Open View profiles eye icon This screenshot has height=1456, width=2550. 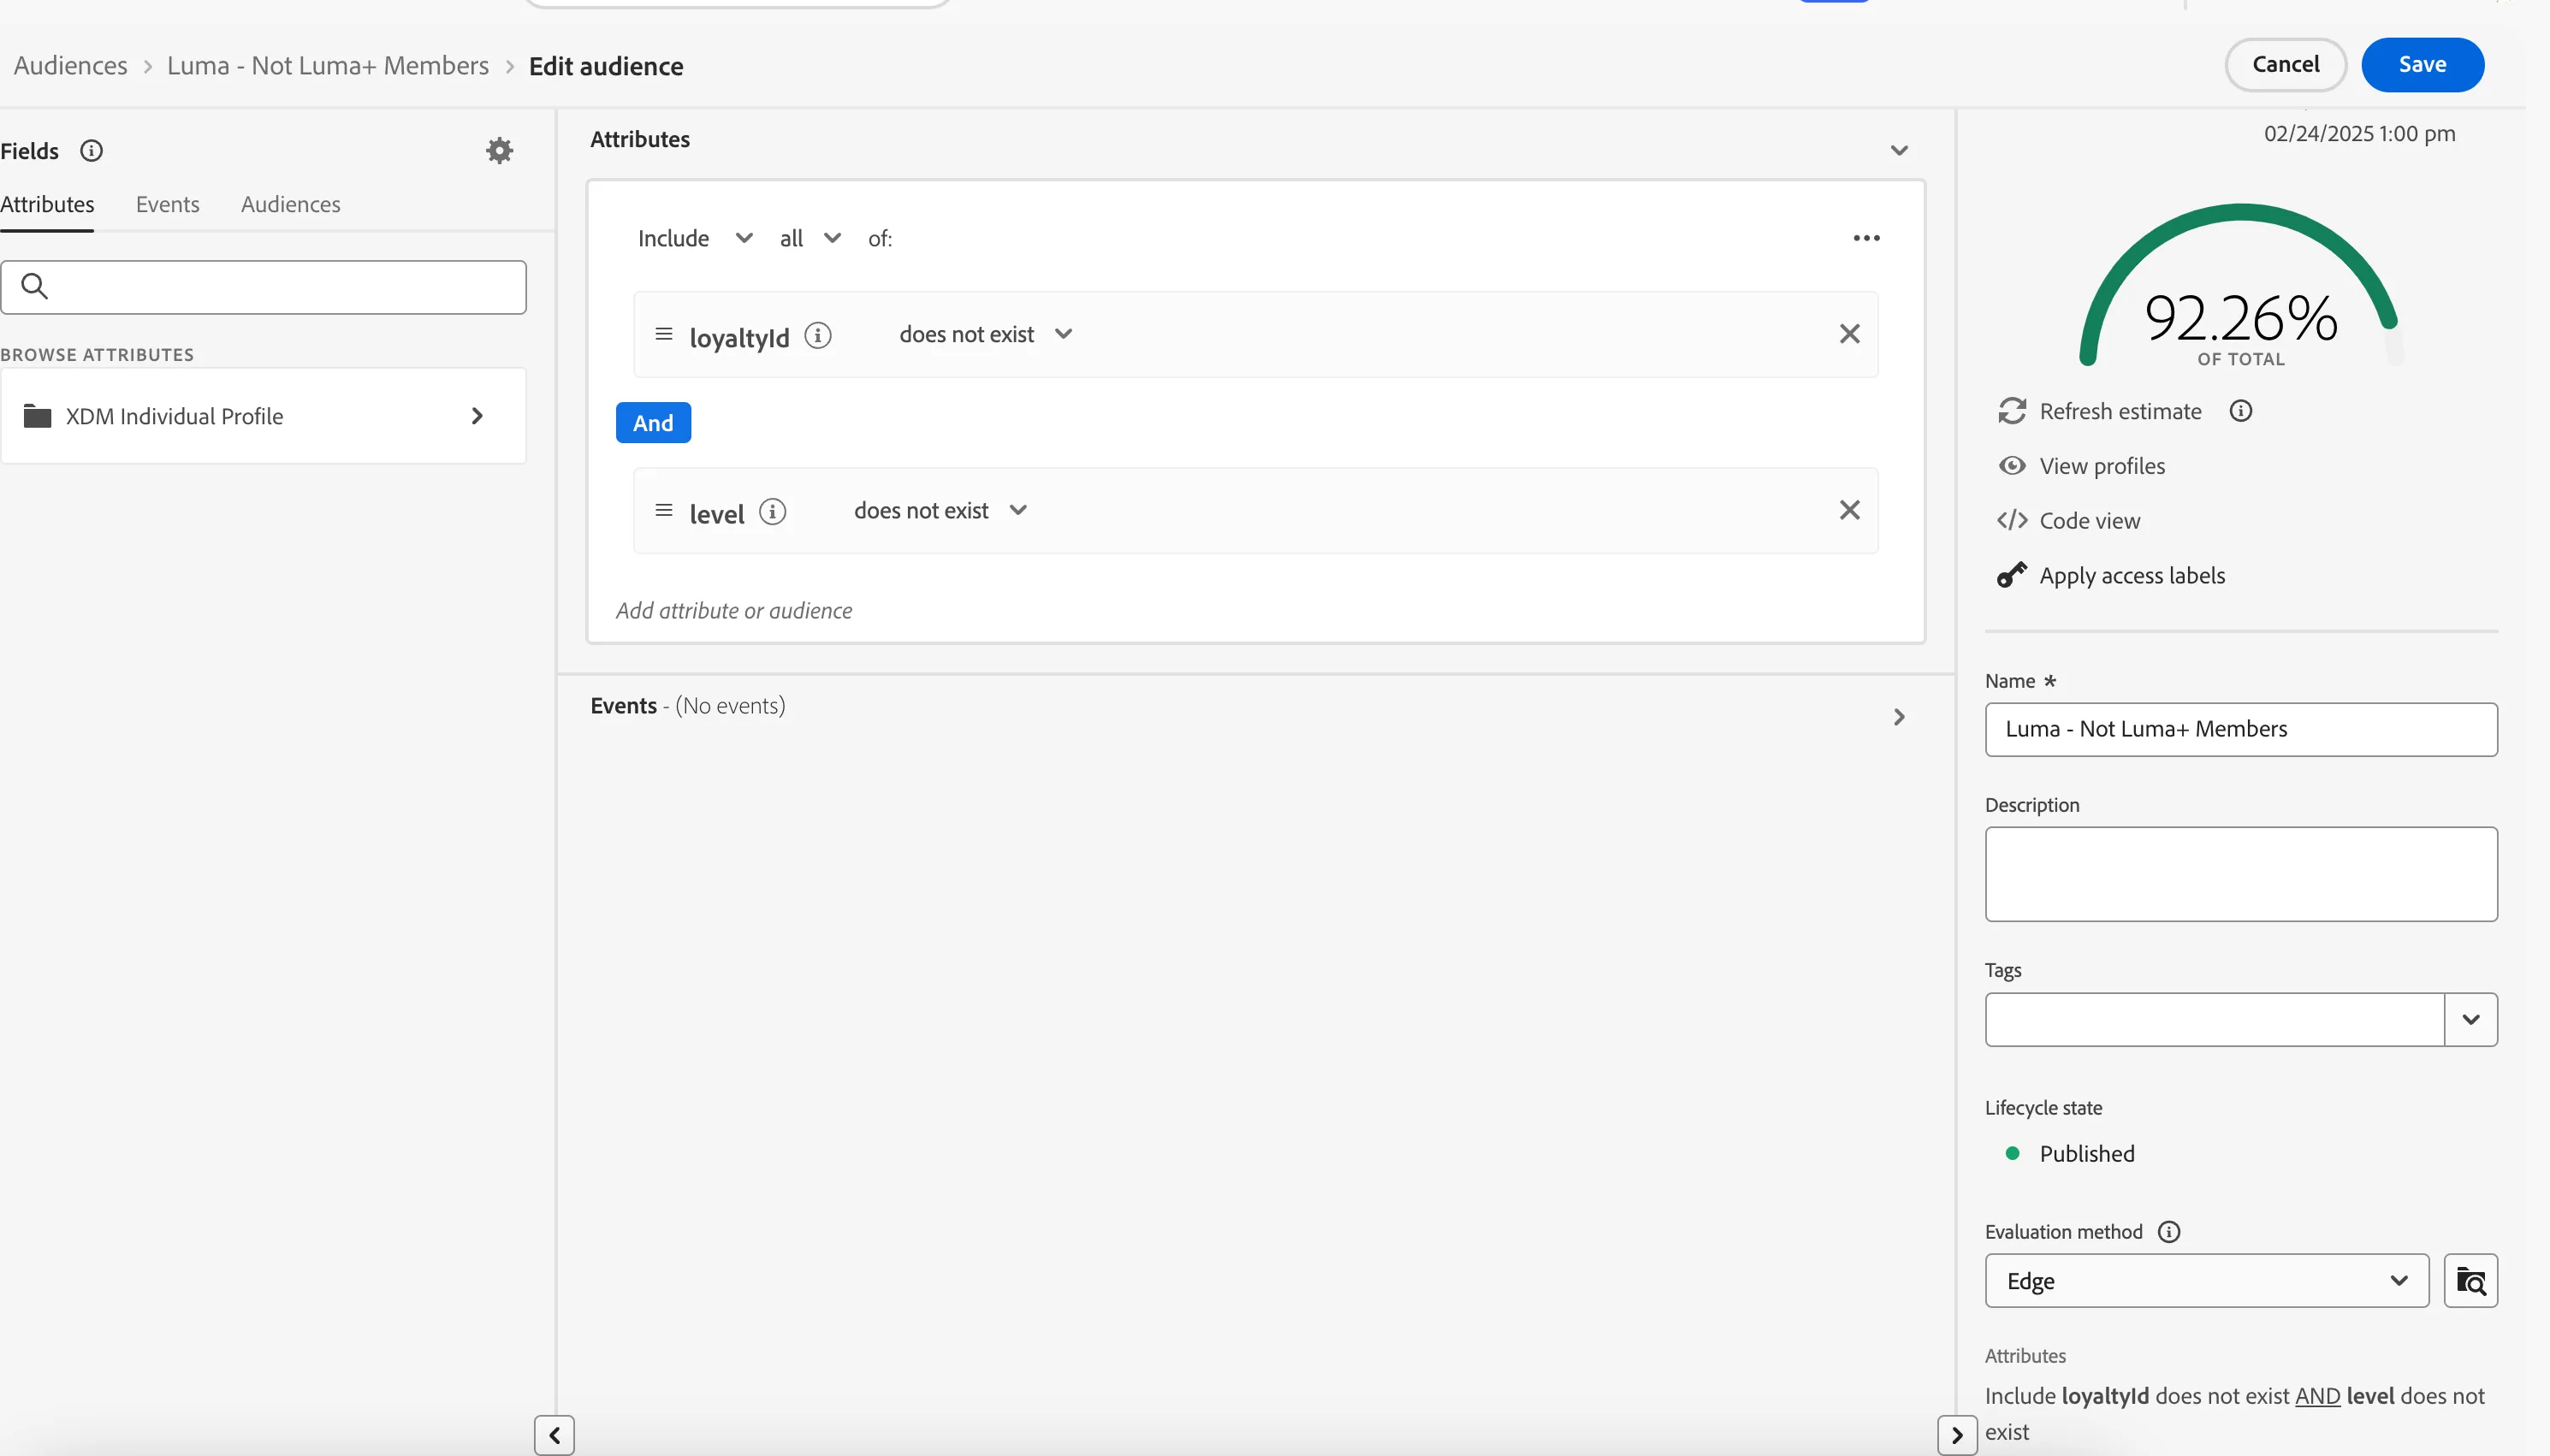(2012, 466)
